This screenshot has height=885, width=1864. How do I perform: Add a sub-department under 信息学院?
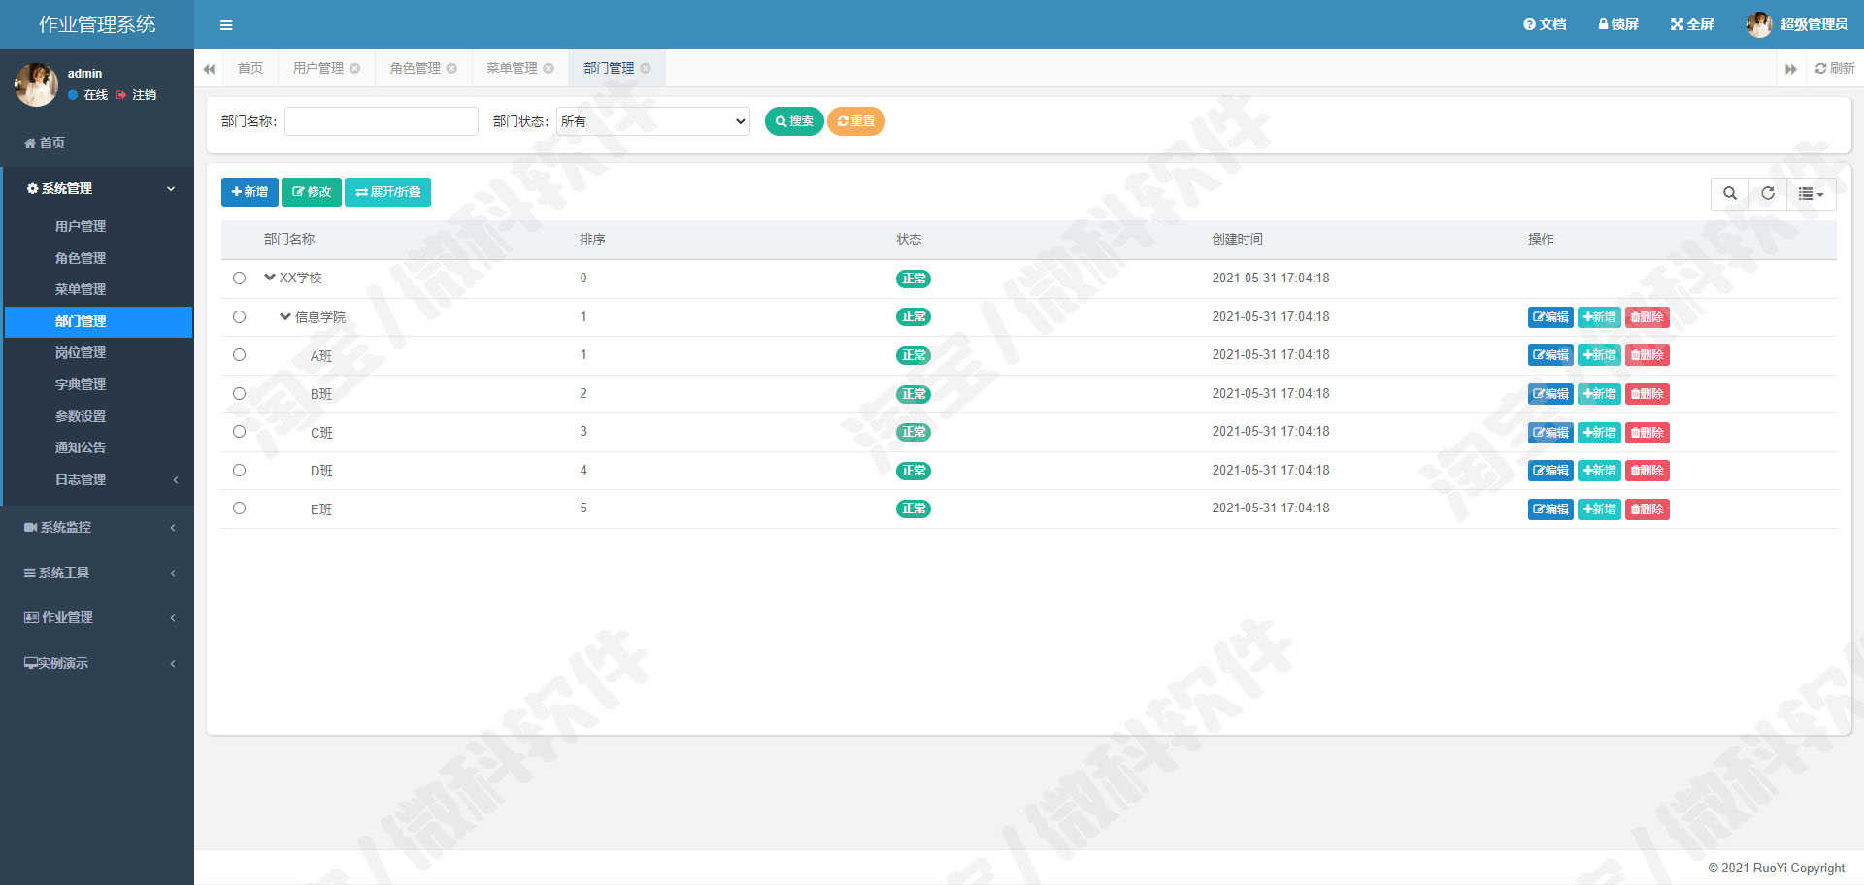click(x=1599, y=317)
